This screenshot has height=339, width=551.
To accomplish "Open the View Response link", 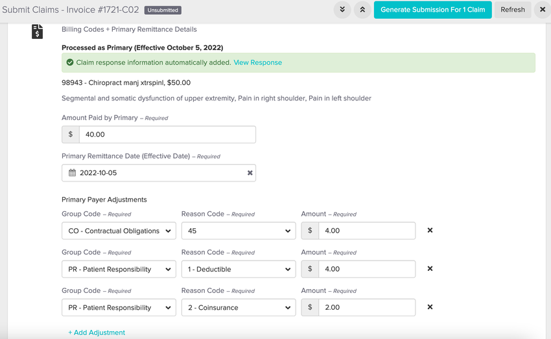I will click(x=257, y=63).
